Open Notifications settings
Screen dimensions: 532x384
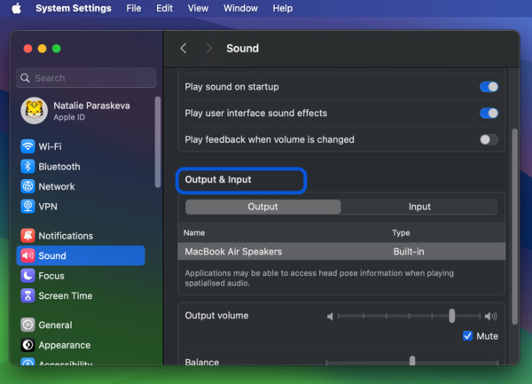pyautogui.click(x=81, y=235)
